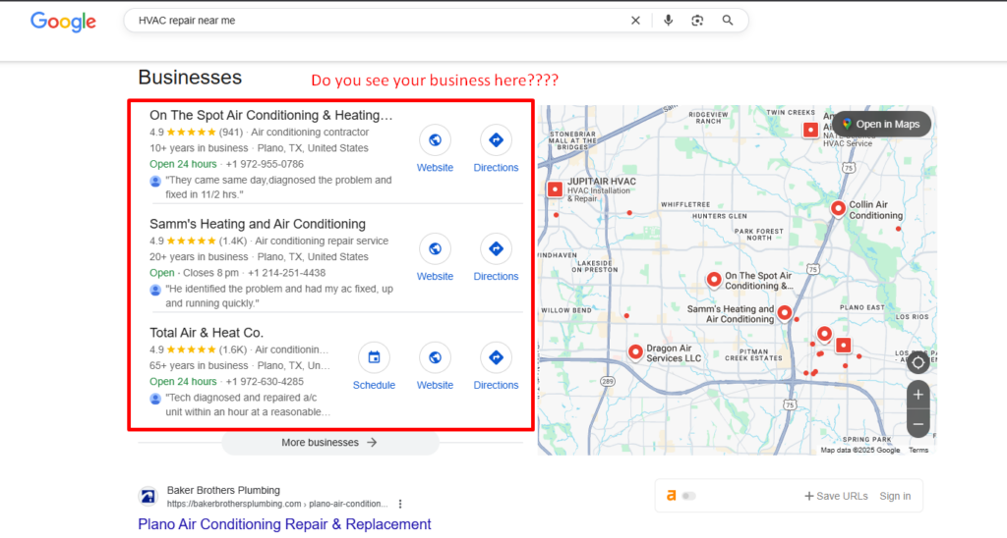Screen dimensions: 1007x538
Task: Click the bakerbrothersplumbing.com URL text
Action: [277, 504]
